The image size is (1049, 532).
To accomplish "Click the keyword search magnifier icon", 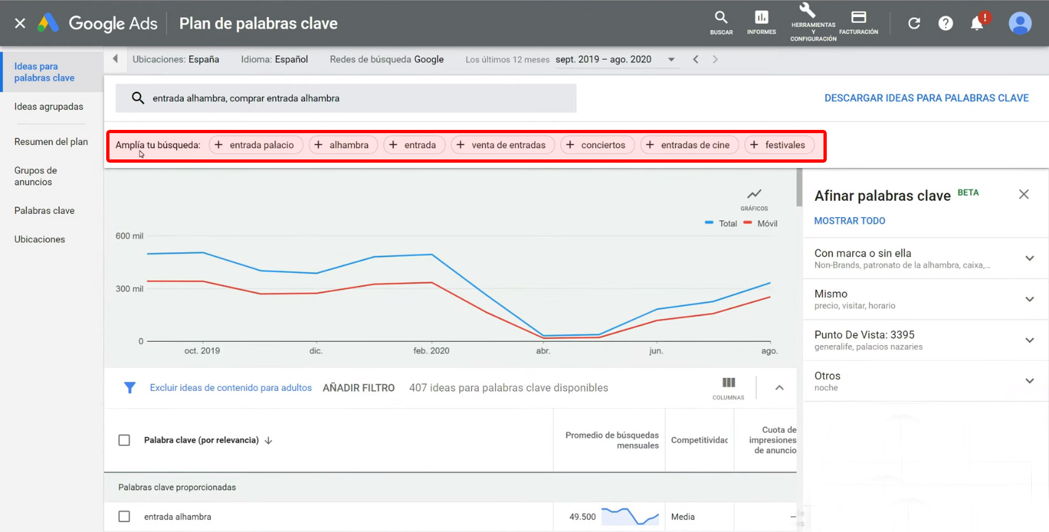I will tap(138, 98).
